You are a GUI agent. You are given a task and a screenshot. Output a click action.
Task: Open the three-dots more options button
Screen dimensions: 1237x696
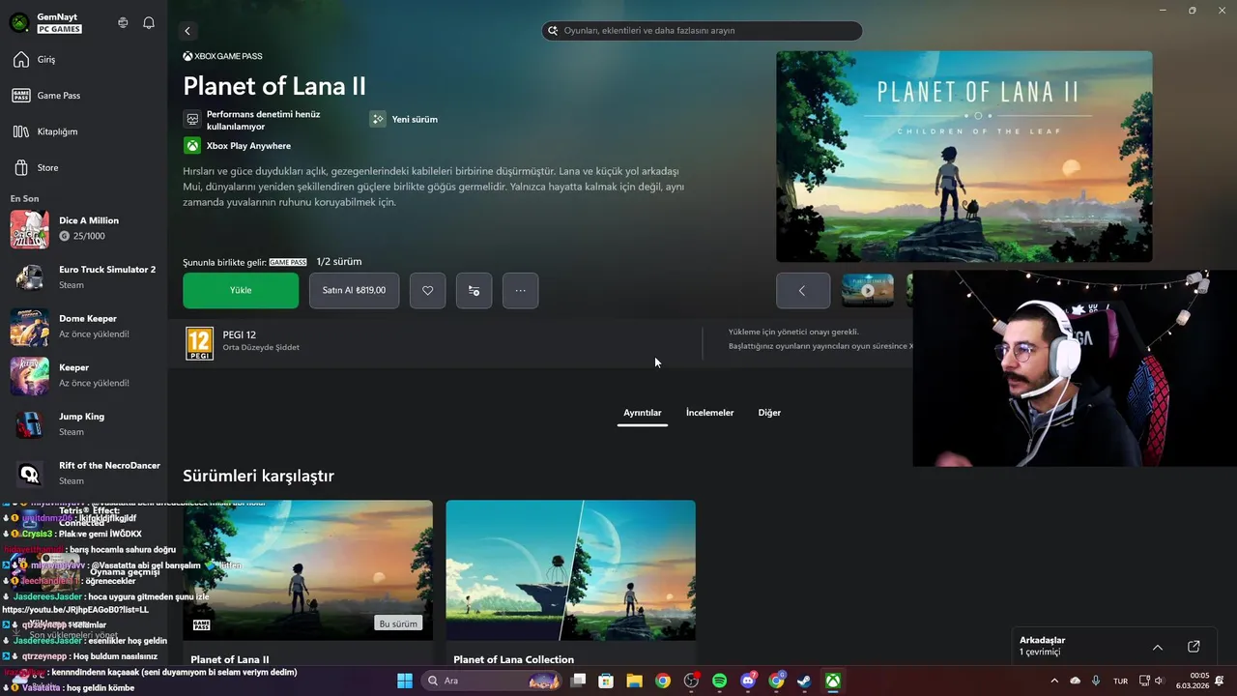point(520,290)
